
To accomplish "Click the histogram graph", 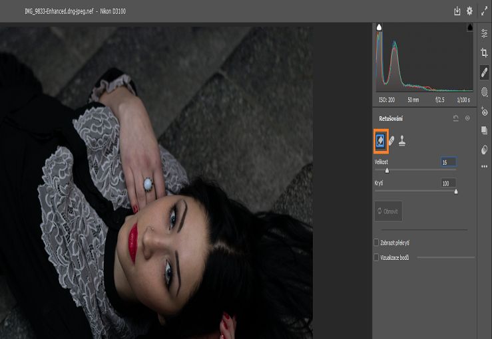I will [424, 58].
